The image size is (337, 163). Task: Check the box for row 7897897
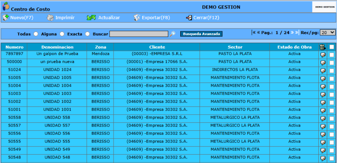[x=332, y=55]
